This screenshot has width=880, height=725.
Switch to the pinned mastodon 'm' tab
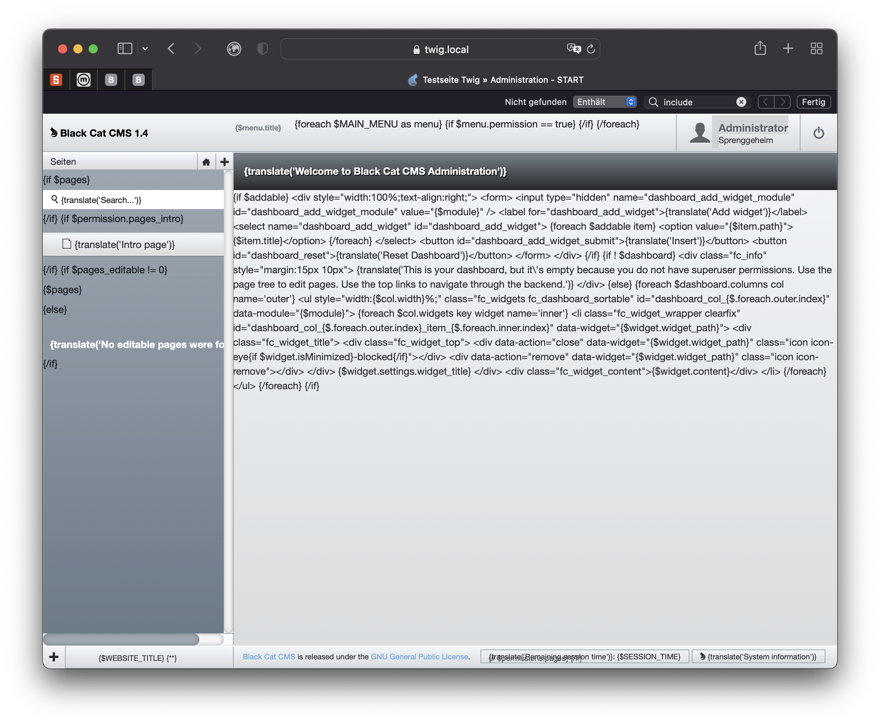click(x=84, y=80)
